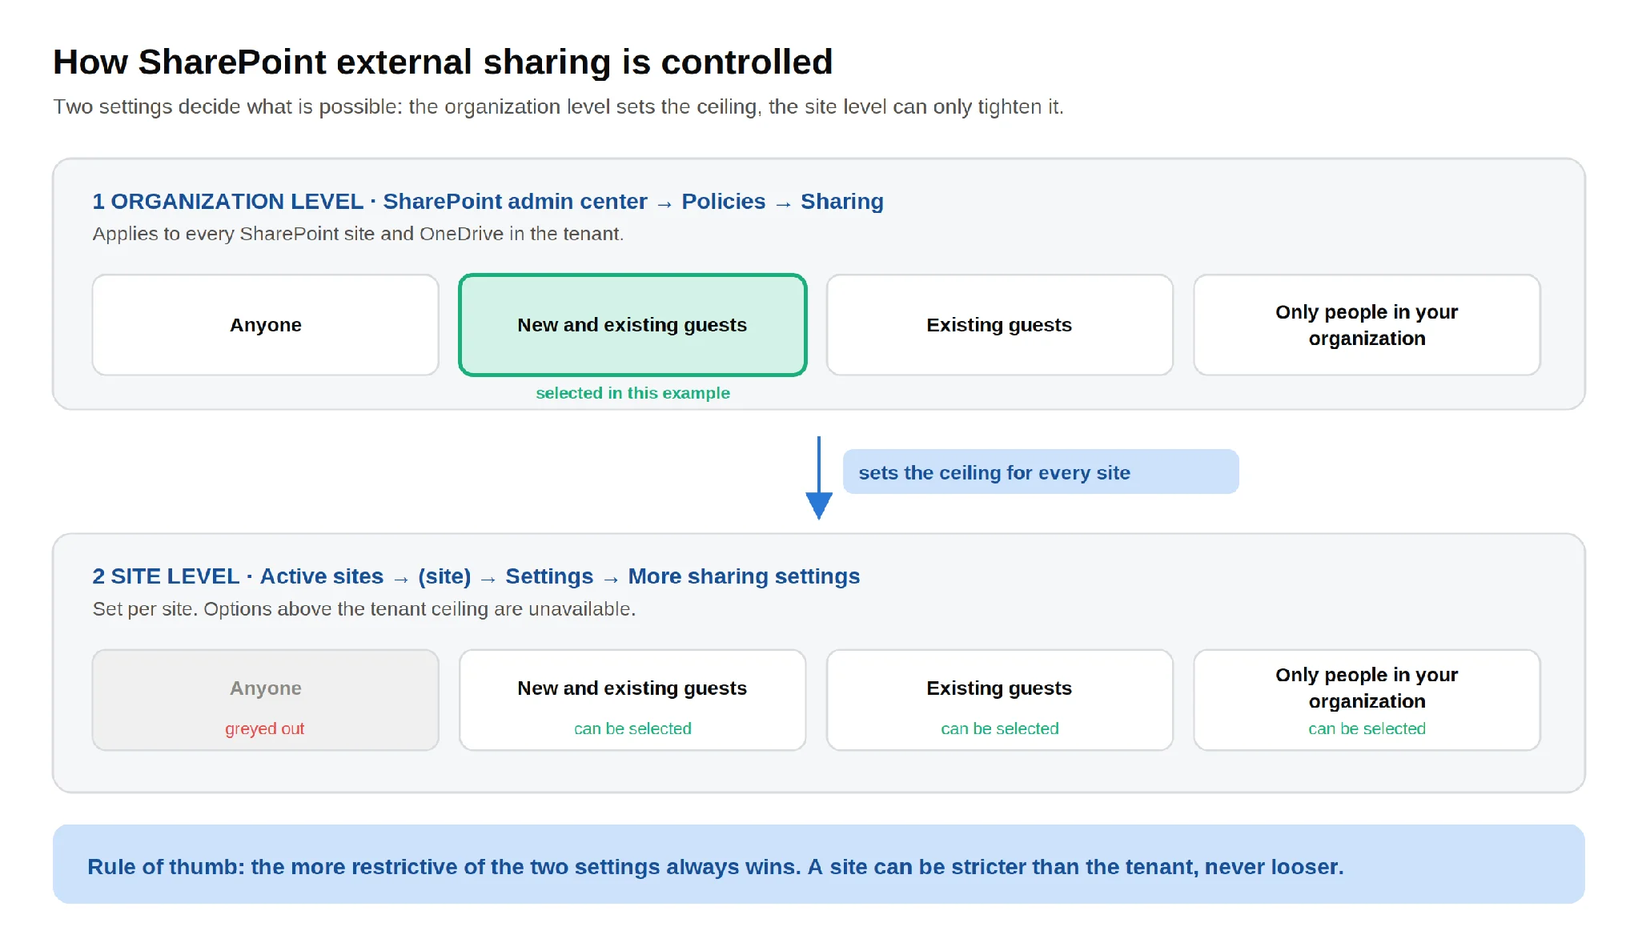Click 'can be selected' under site-level Existing guests
Screen dimensions: 1638x951
[x=999, y=728]
